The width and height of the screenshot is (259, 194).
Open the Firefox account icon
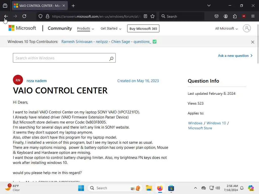point(226,16)
